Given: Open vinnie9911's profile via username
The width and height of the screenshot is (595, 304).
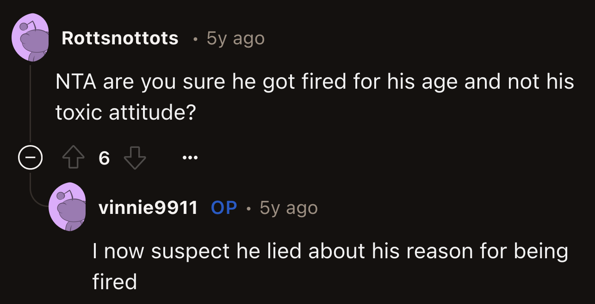Looking at the screenshot, I should [149, 208].
